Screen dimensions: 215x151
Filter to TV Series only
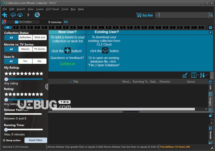coord(40,49)
